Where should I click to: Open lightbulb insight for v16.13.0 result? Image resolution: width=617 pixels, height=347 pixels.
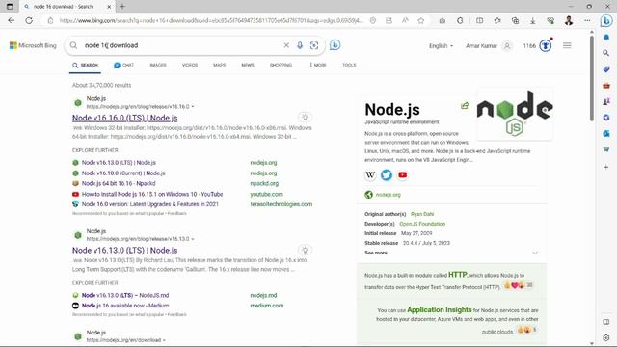tap(305, 250)
